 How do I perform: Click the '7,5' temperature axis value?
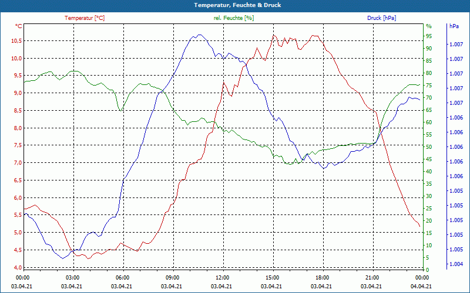point(18,145)
